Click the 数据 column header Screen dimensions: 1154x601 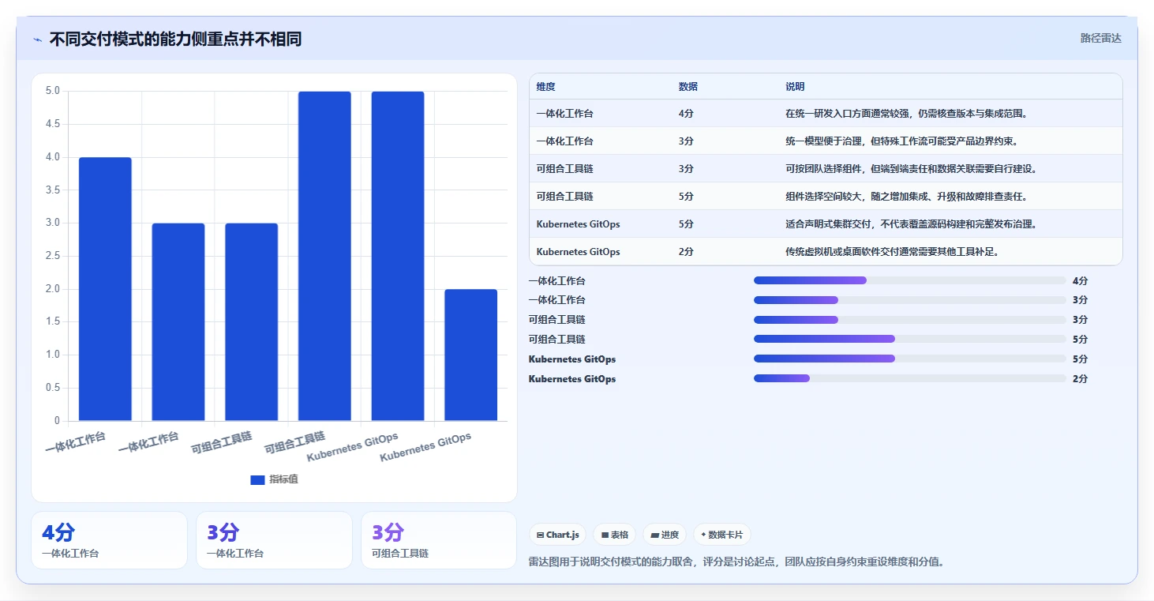pyautogui.click(x=688, y=87)
